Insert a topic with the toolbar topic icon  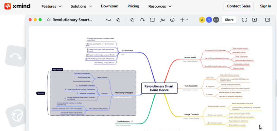pos(108,20)
